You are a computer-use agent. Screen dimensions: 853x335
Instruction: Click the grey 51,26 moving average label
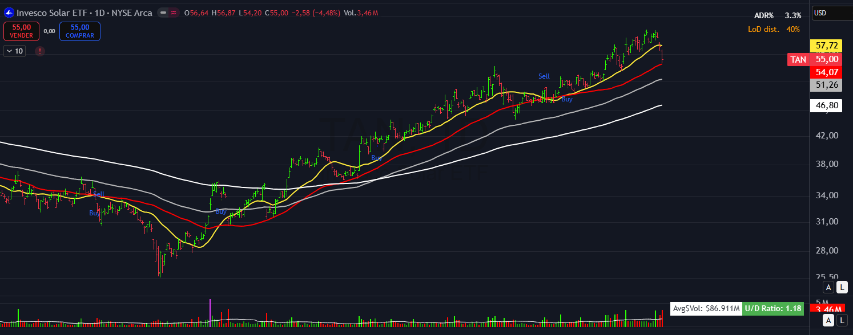(827, 85)
